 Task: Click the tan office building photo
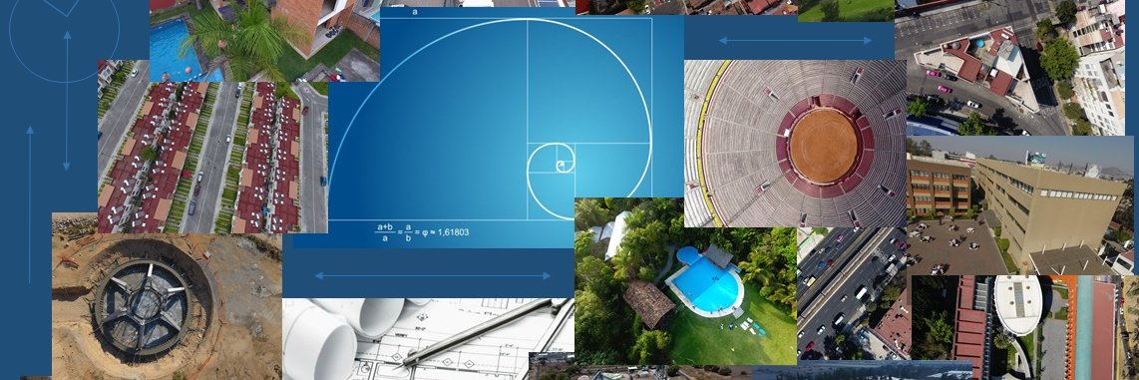click(1020, 204)
